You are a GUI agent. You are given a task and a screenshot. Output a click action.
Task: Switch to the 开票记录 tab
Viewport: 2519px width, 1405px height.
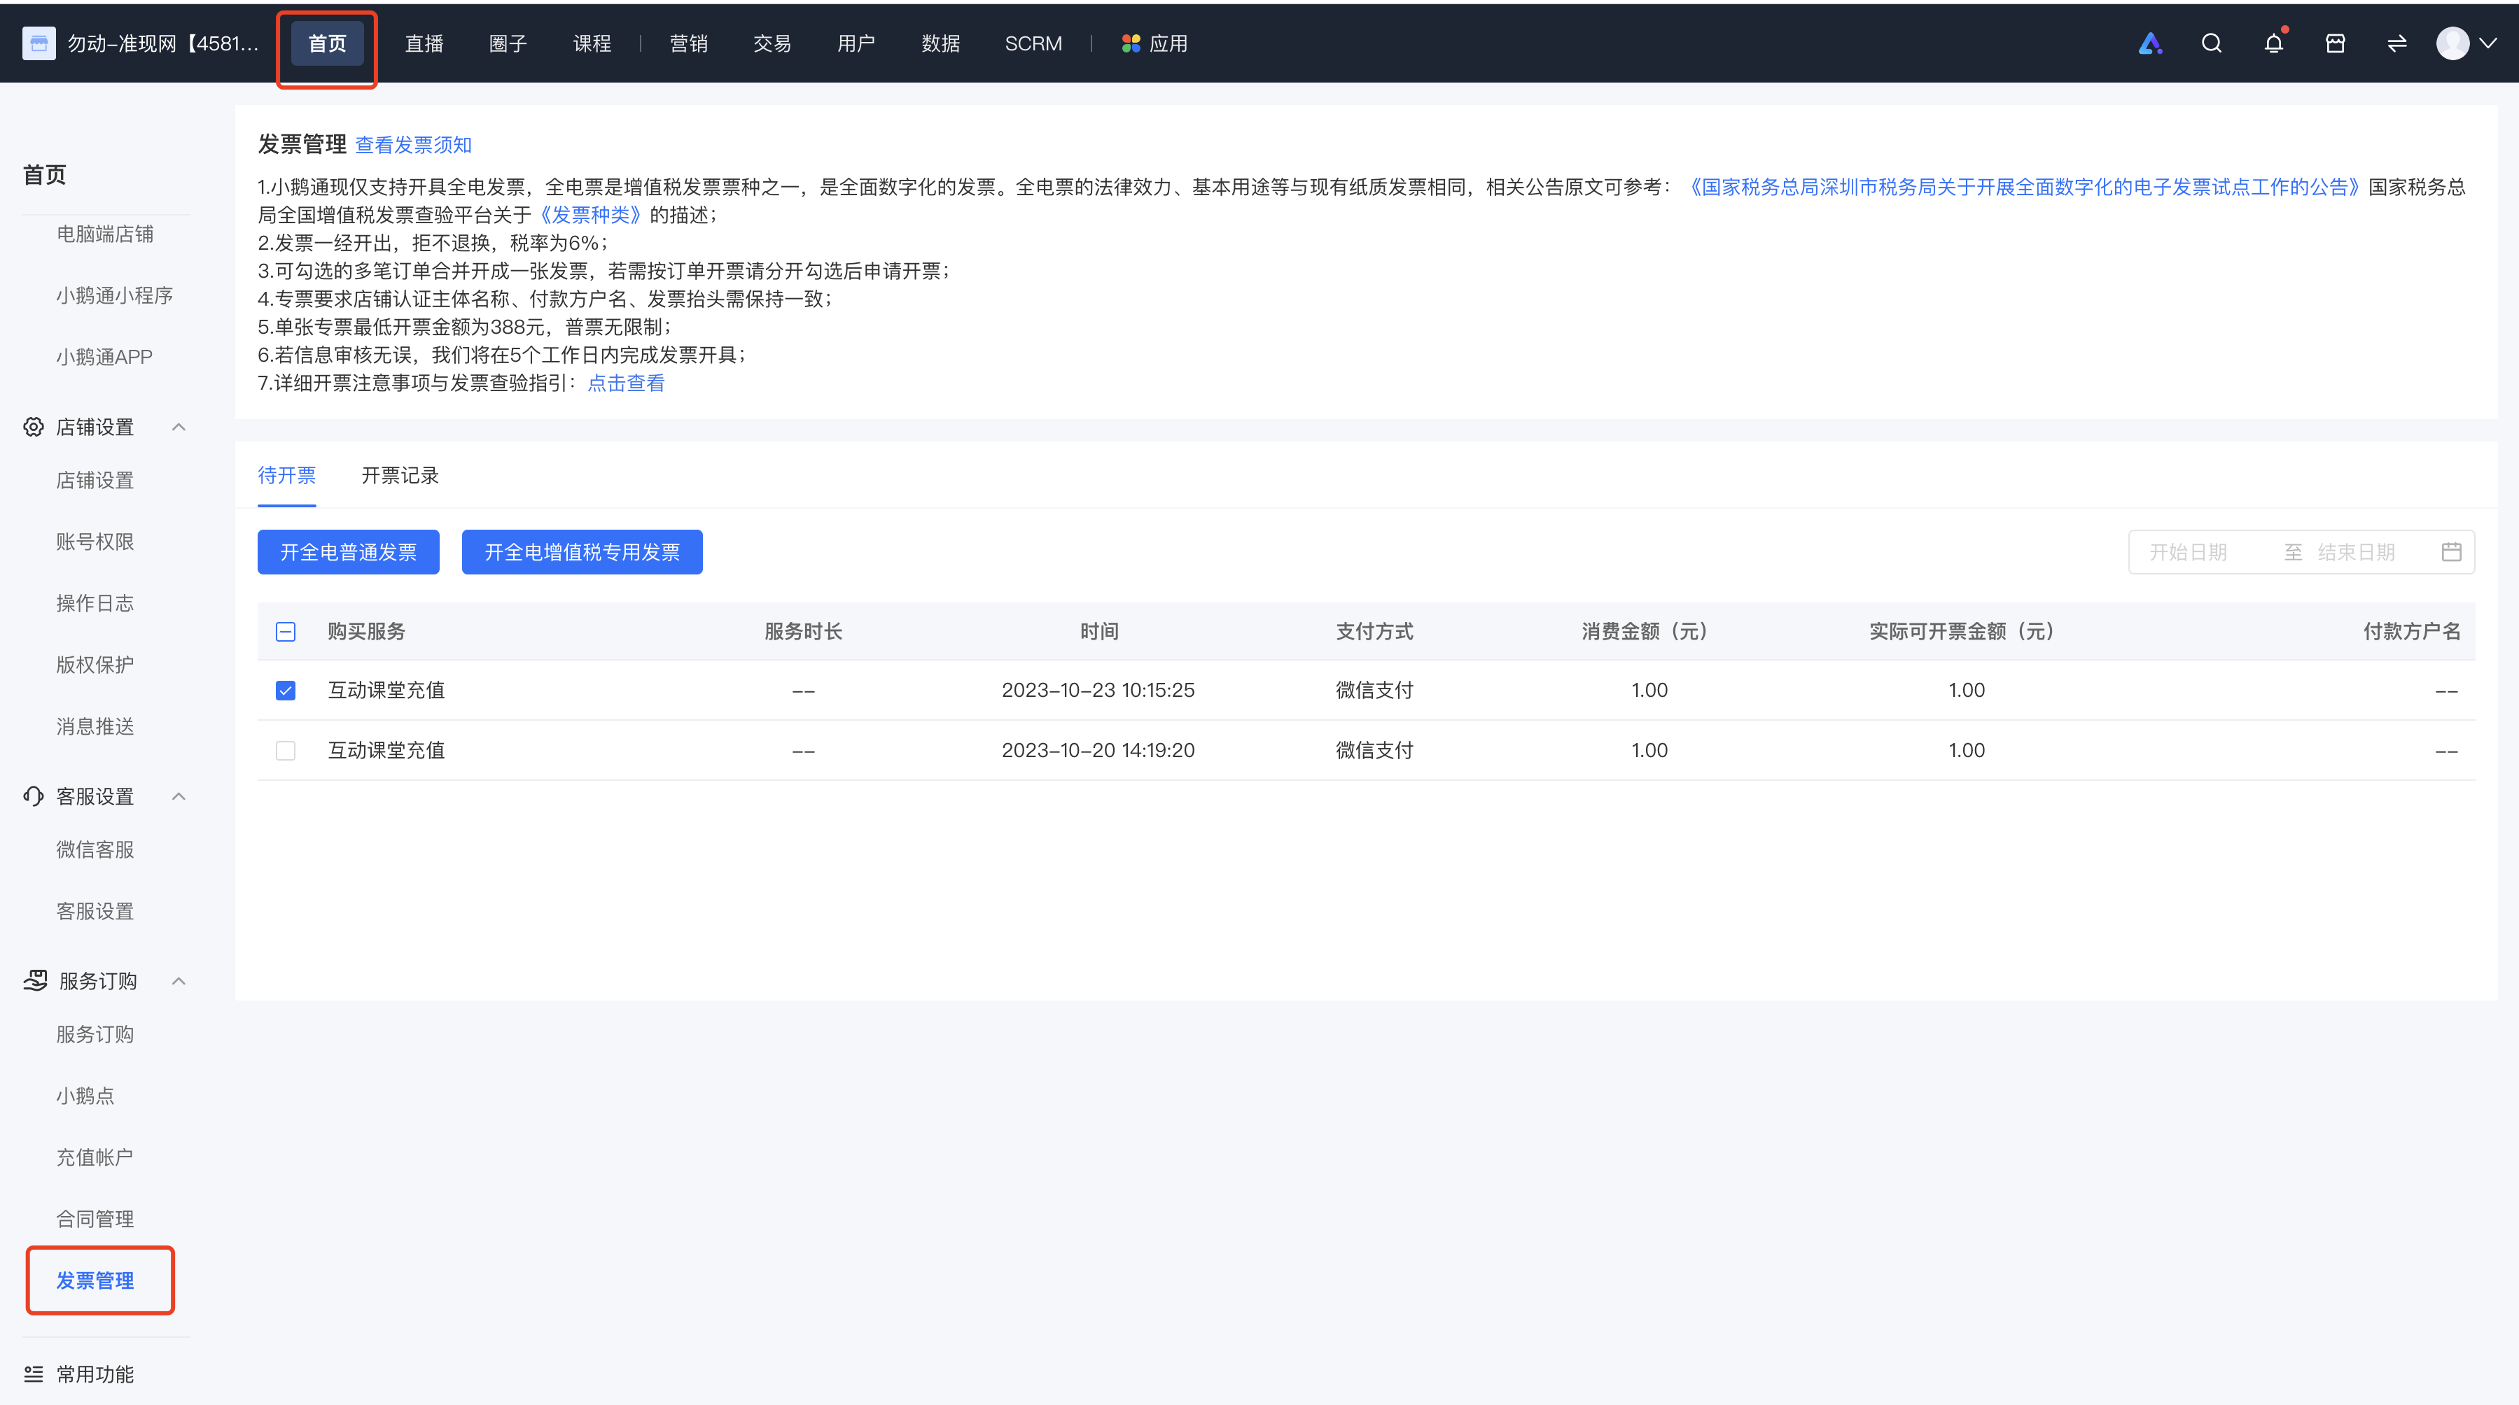pos(399,475)
